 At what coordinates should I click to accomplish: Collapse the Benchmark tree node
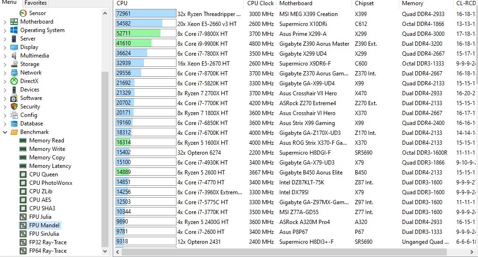pos(5,132)
